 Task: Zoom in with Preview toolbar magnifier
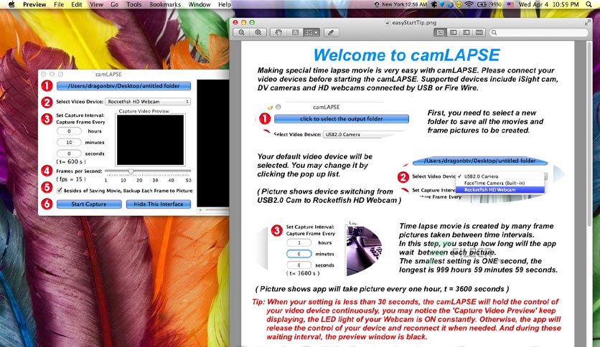point(258,32)
